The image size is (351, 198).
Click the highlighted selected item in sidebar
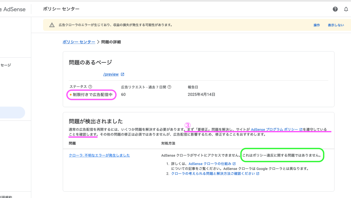click(13, 112)
